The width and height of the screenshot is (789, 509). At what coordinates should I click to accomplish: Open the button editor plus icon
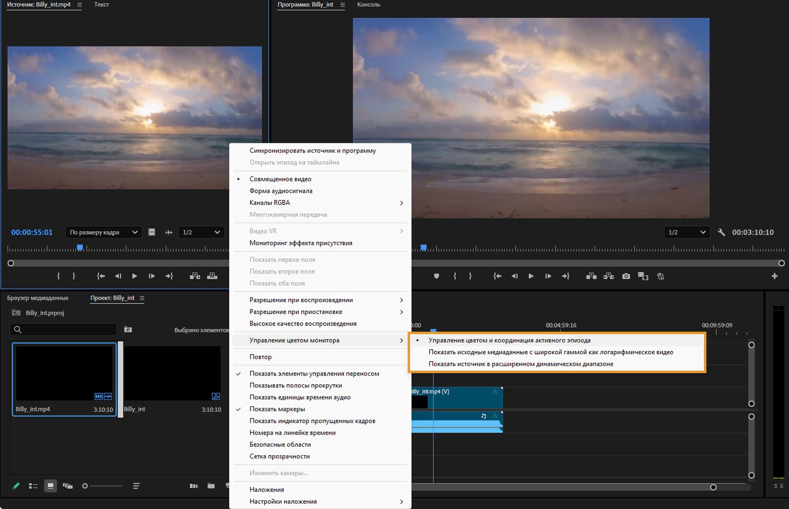point(775,276)
